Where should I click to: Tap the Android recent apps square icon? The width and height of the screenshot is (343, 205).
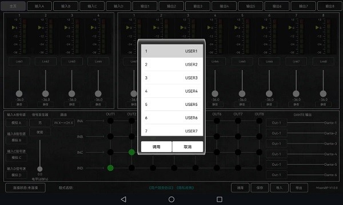[x=220, y=199]
